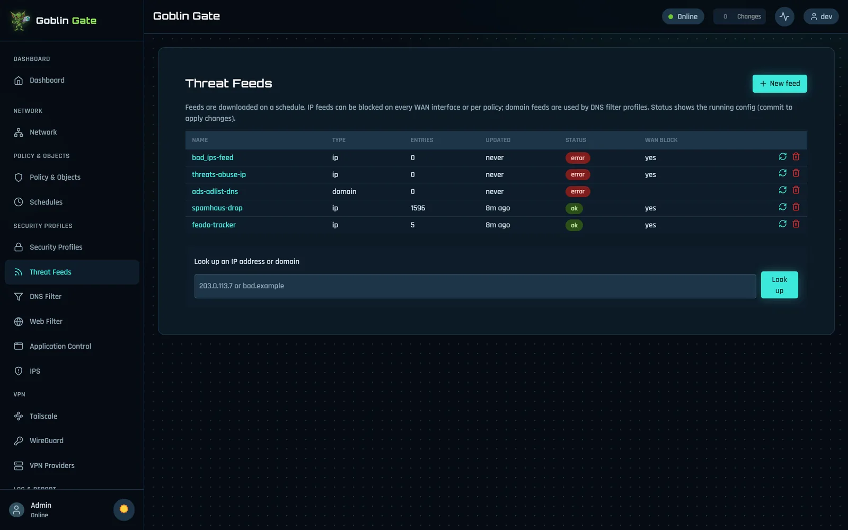Click the error status badge for ads-adlist-dns

tap(578, 191)
